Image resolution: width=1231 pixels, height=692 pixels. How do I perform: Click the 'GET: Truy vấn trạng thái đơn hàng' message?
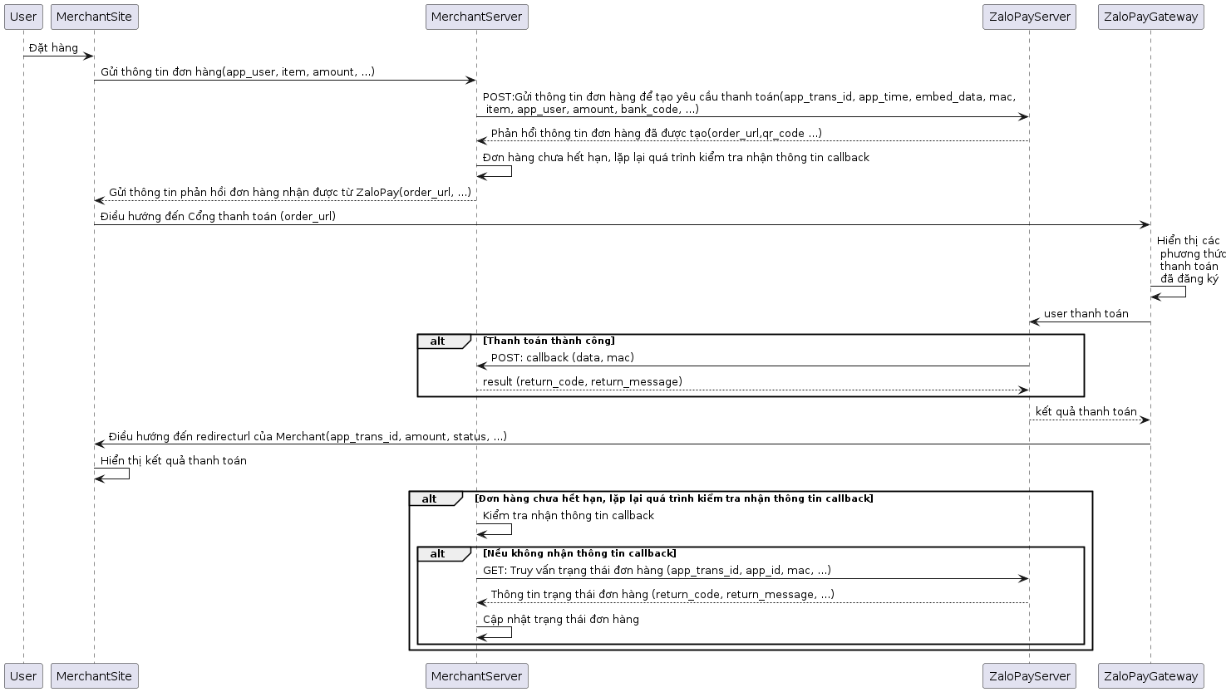(x=657, y=571)
